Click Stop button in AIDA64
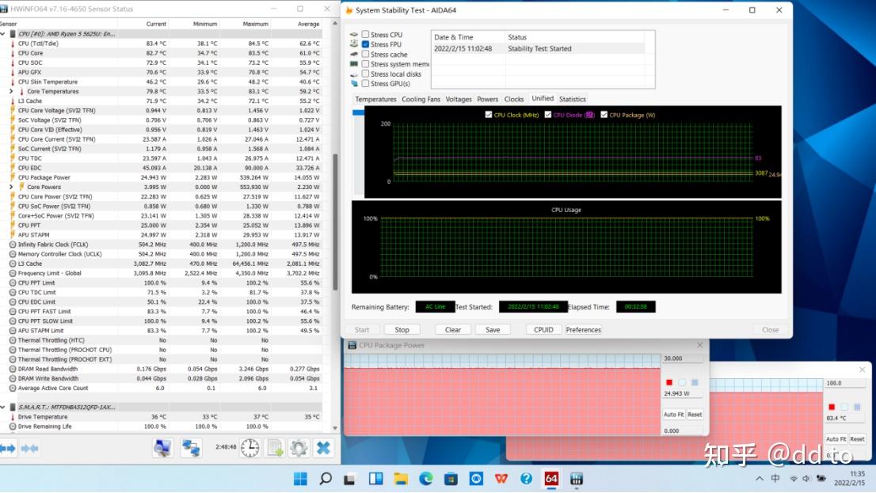Viewport: 876px width, 493px height. pyautogui.click(x=402, y=330)
